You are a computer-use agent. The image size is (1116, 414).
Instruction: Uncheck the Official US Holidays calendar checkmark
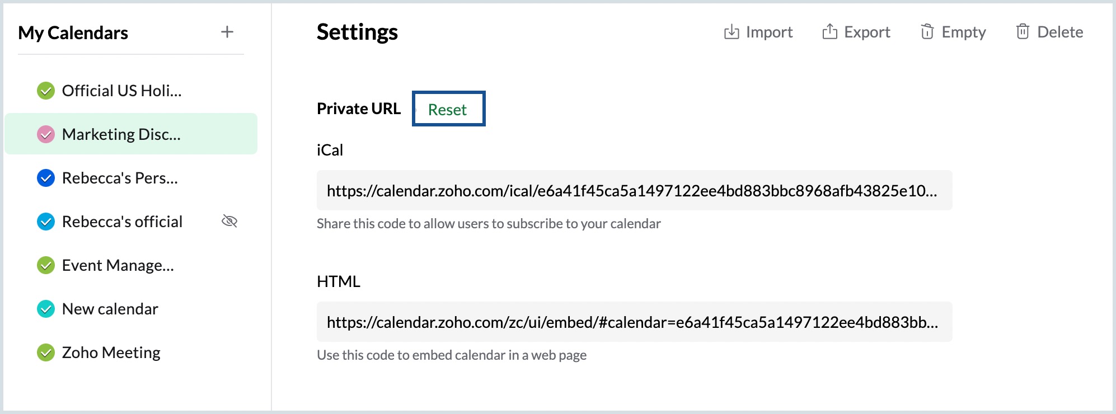pyautogui.click(x=46, y=91)
